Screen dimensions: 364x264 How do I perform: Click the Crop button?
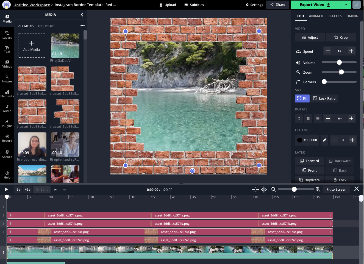click(341, 38)
